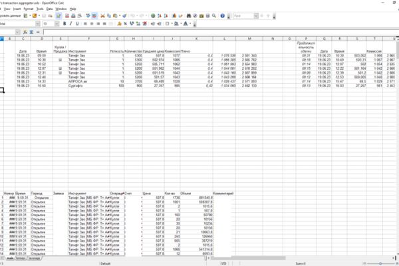Open the Format menu
Image resolution: width=399 pixels, height=266 pixels.
28,9
